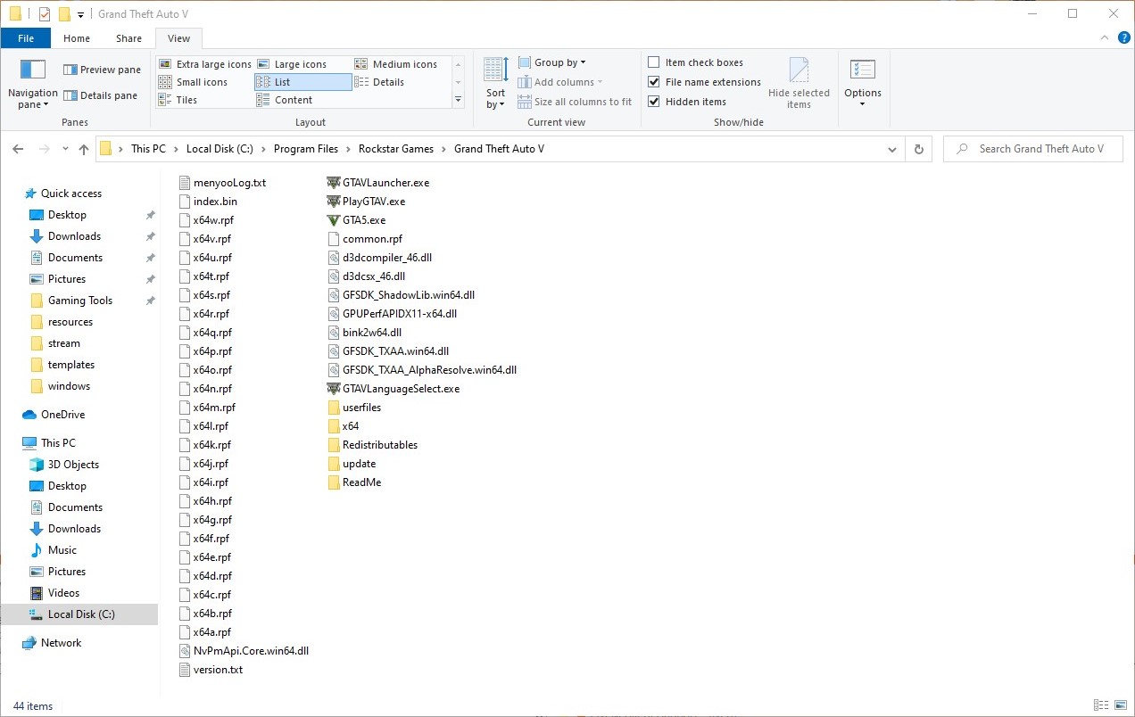Select the menyooLog.txt file
Screen dimensions: 1135x717
pos(222,182)
